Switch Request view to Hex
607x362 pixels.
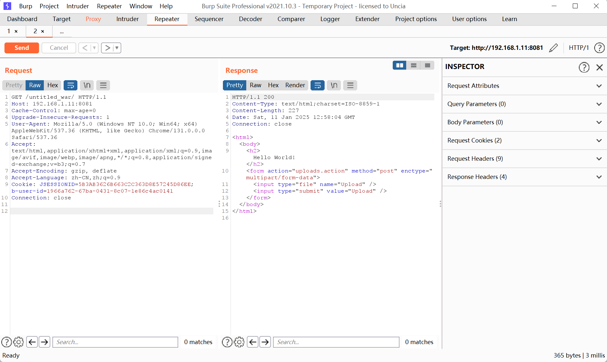52,85
